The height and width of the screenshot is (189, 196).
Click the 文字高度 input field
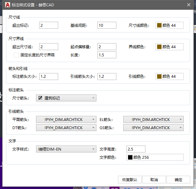click(x=136, y=149)
